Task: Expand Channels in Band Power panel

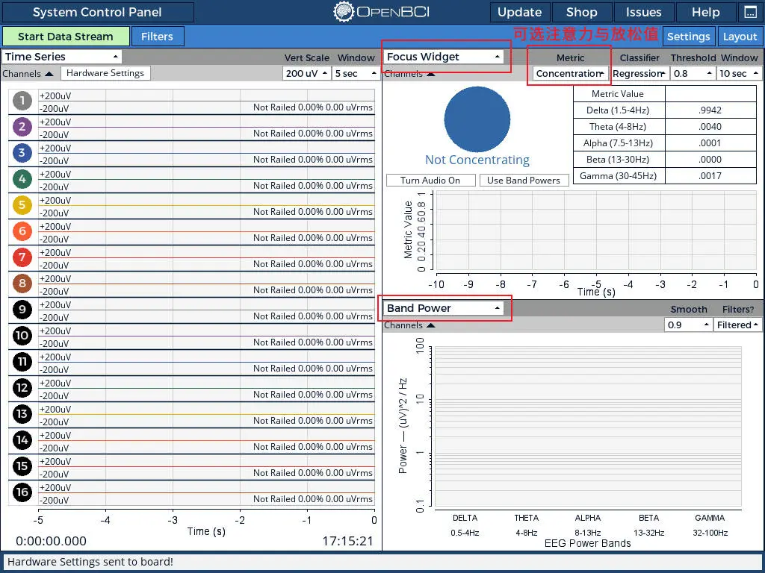Action: [x=409, y=325]
